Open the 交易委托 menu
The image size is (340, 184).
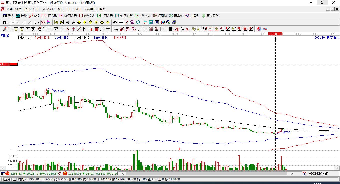[90, 9]
